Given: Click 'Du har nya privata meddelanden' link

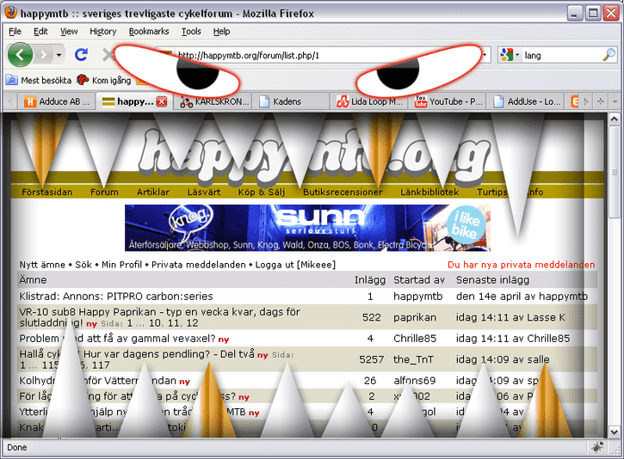Looking at the screenshot, I should pyautogui.click(x=521, y=265).
